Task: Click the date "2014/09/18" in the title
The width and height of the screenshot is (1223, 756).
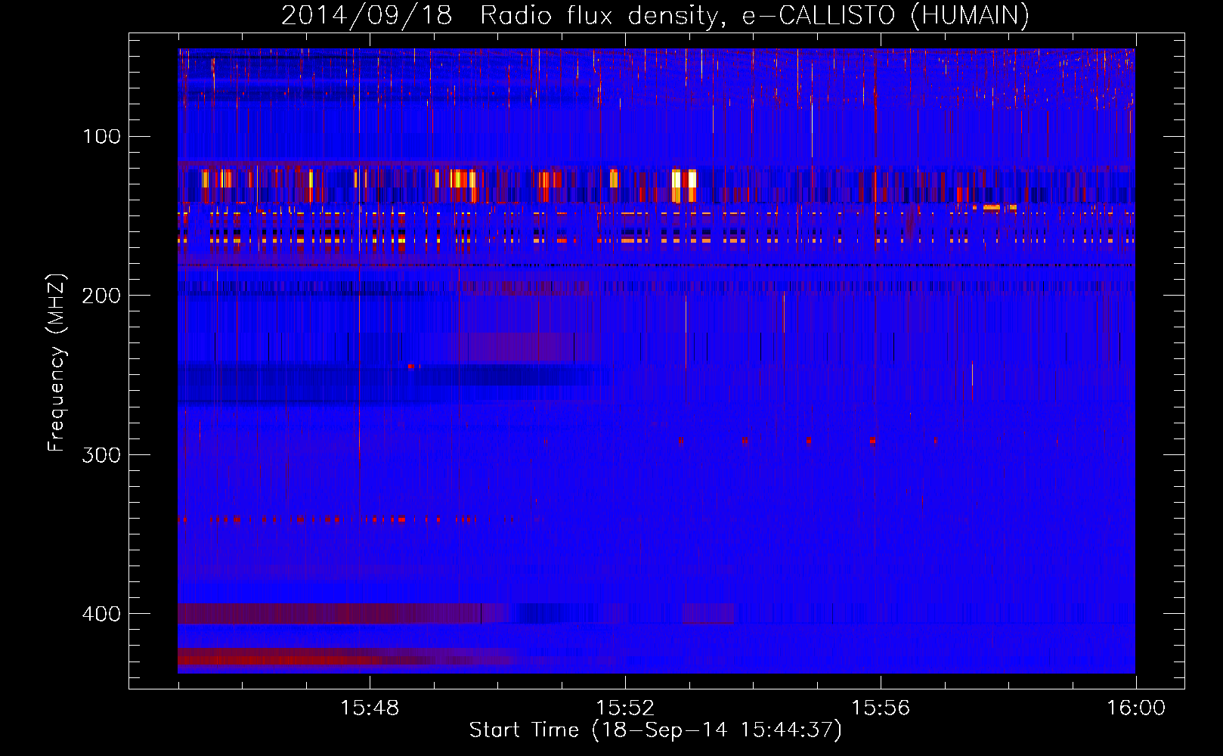Action: click(367, 16)
